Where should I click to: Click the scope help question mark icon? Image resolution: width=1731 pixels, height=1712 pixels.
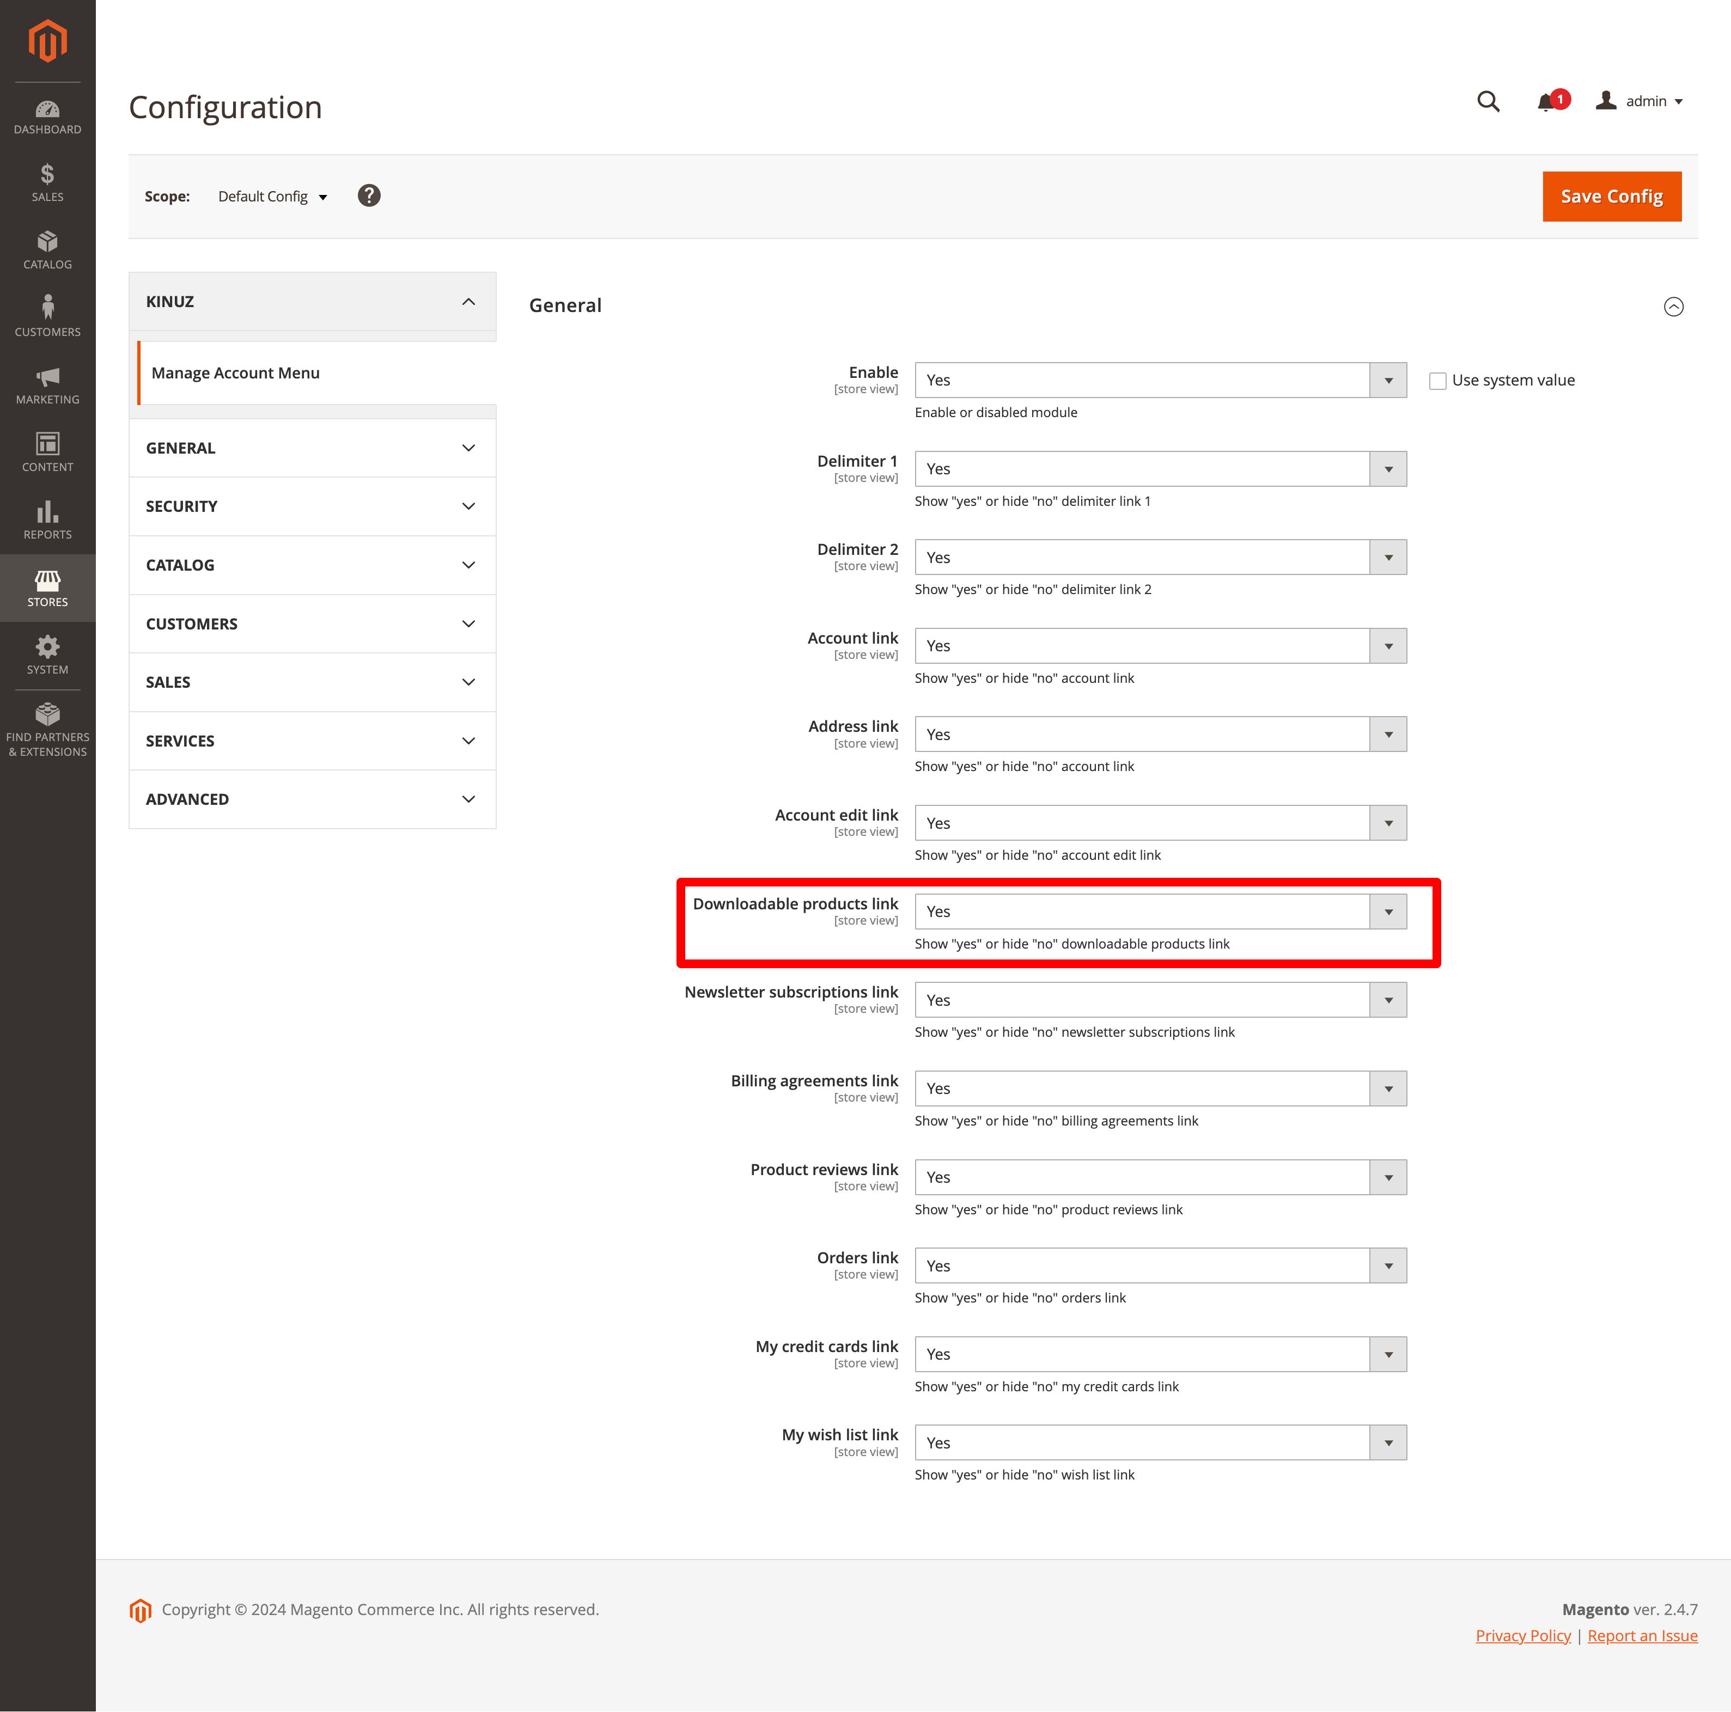click(368, 195)
